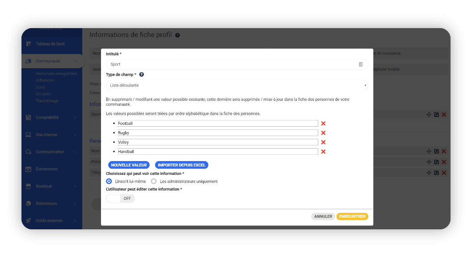
Task: Open Groupes submenu item
Action: coord(43,94)
